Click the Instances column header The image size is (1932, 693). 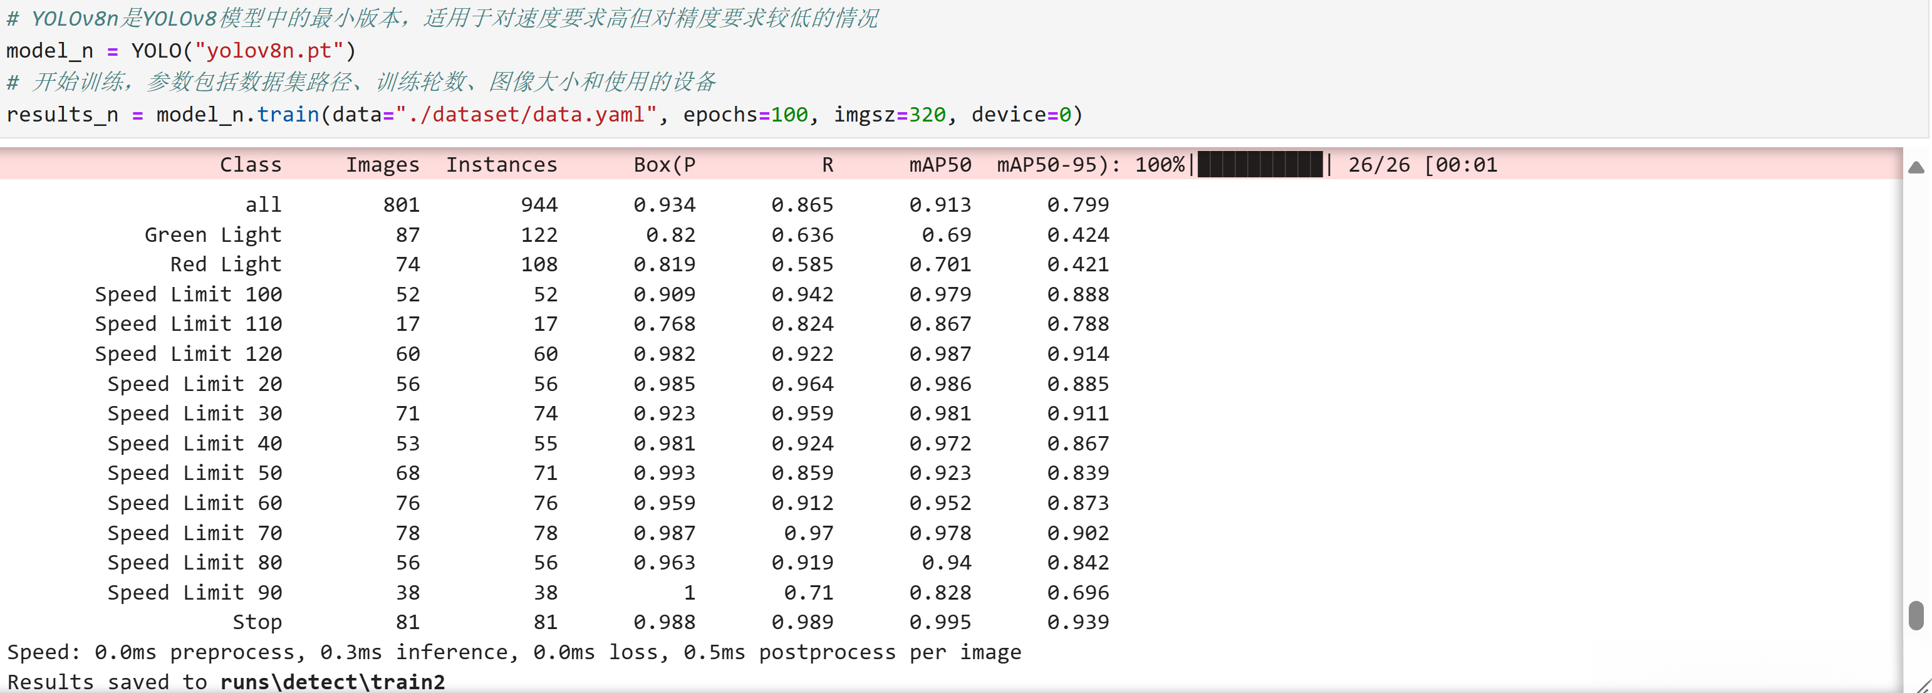(502, 165)
